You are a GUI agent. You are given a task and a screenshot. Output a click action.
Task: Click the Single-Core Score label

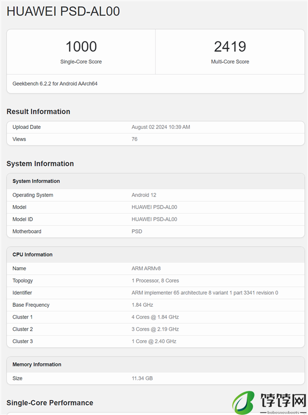click(81, 62)
